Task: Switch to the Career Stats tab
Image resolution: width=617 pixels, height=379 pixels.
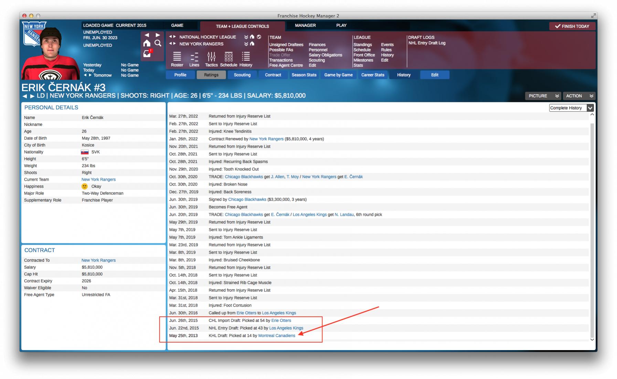Action: click(373, 75)
